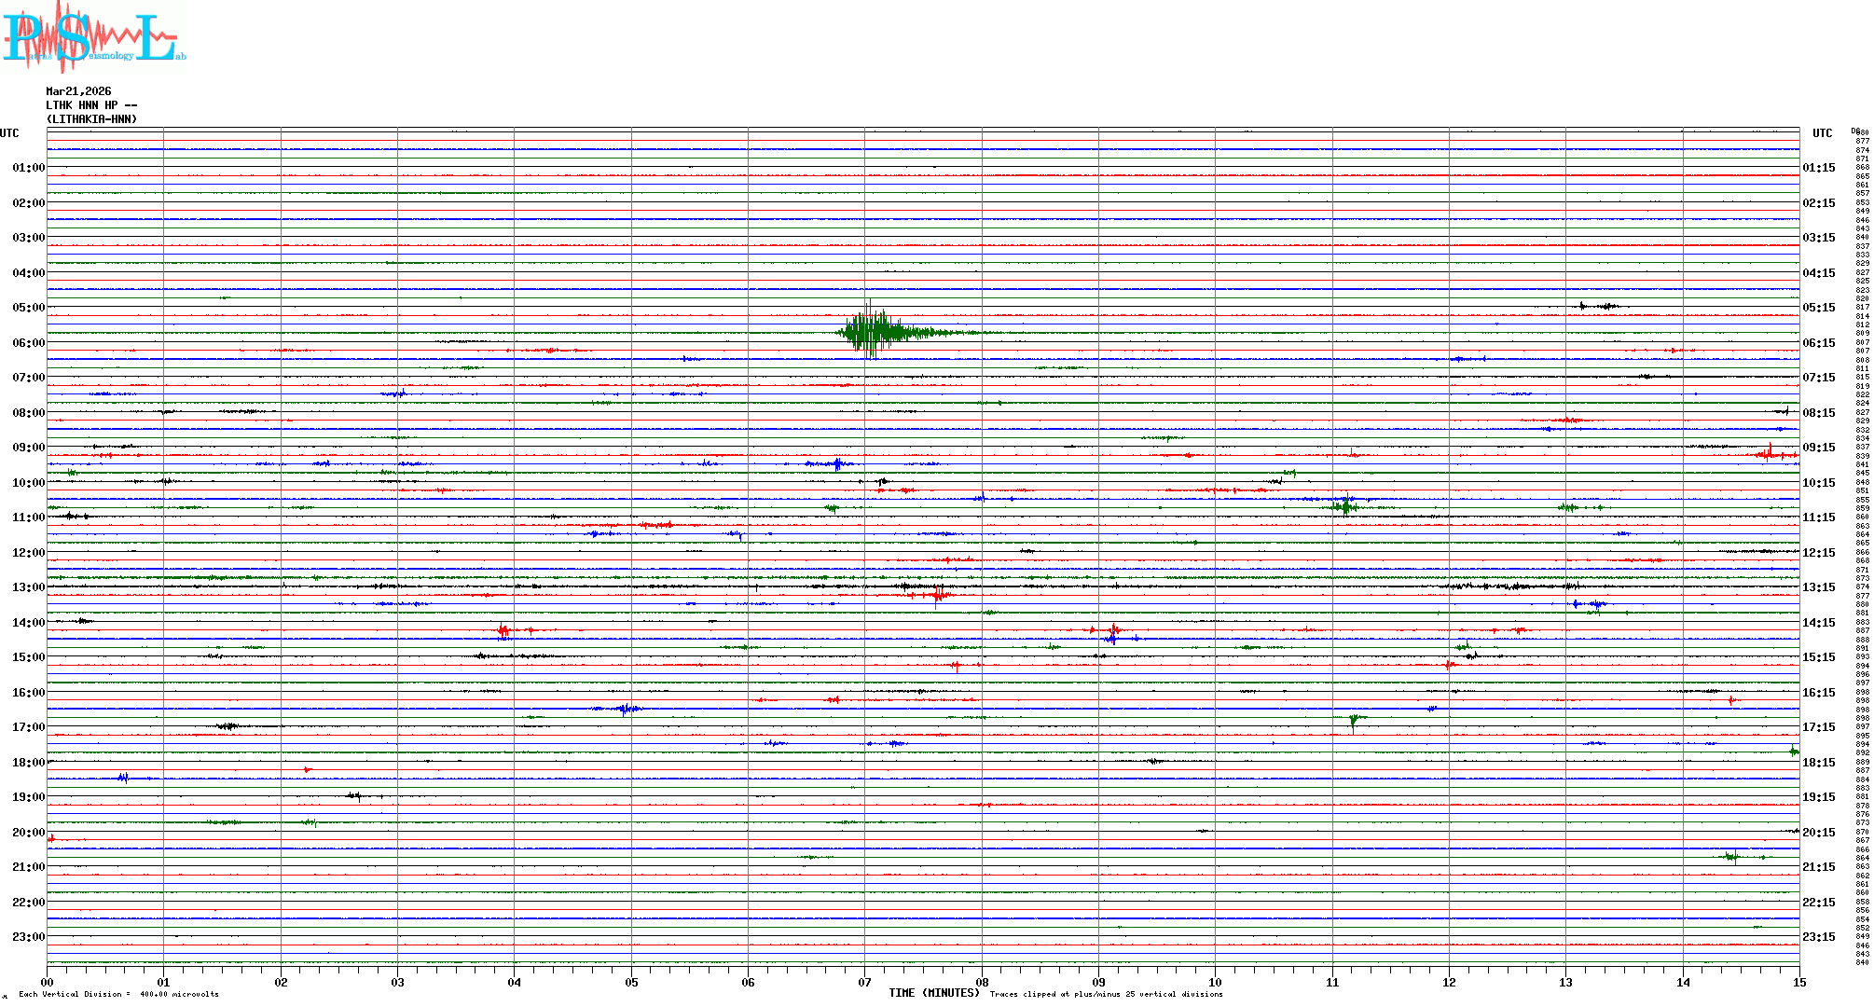
Task: Click the minute 00 axis tick label
Action: [48, 983]
